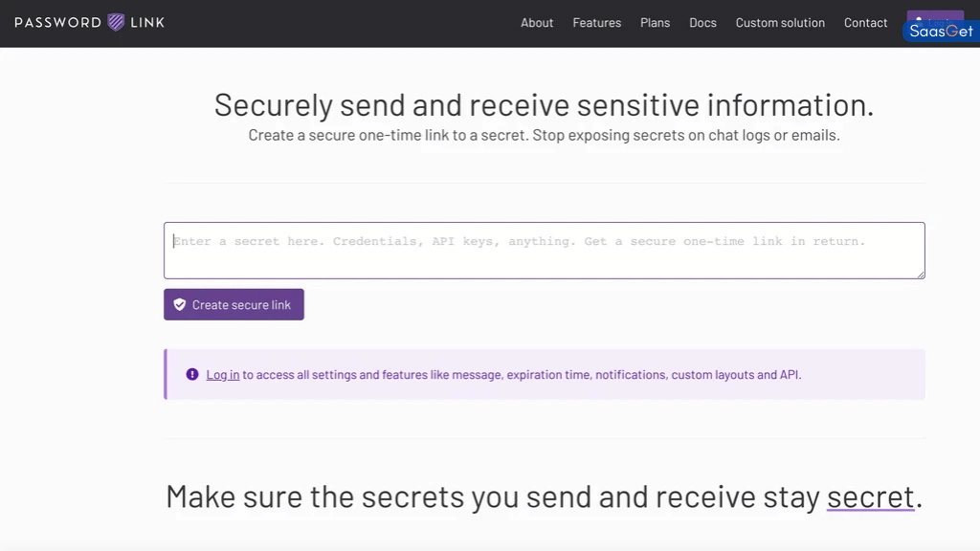
Task: Click the shield icon on Create secure link button
Action: point(180,304)
